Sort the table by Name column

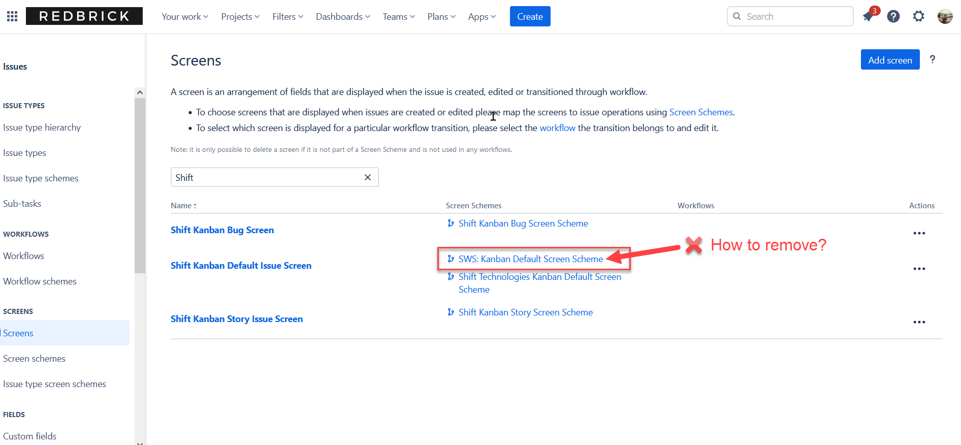pyautogui.click(x=184, y=206)
